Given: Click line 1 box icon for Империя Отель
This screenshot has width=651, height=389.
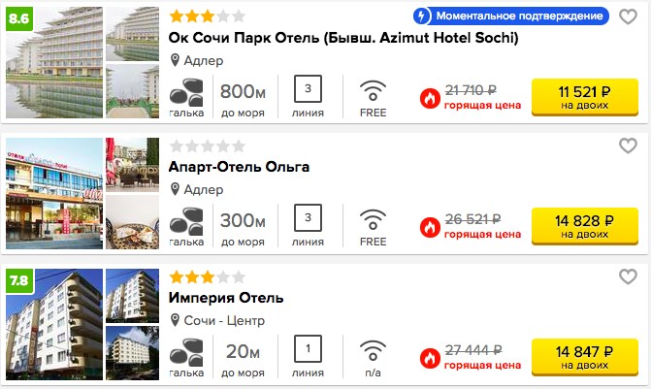Looking at the screenshot, I should coord(308,348).
